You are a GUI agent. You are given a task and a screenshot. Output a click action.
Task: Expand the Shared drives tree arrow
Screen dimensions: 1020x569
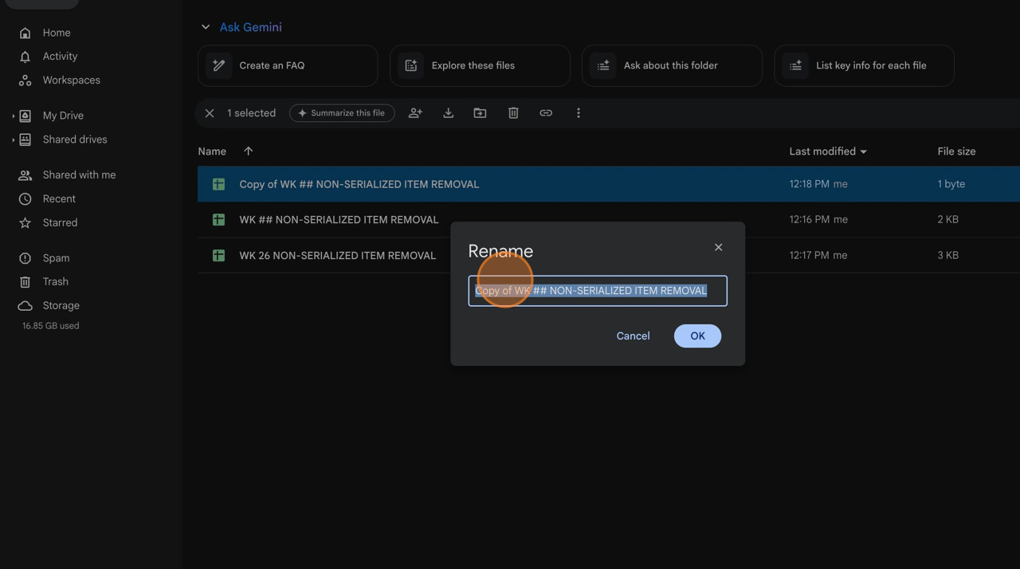coord(14,140)
